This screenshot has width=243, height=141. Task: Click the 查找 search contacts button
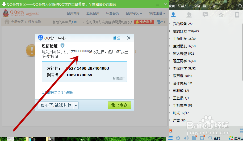214,138
